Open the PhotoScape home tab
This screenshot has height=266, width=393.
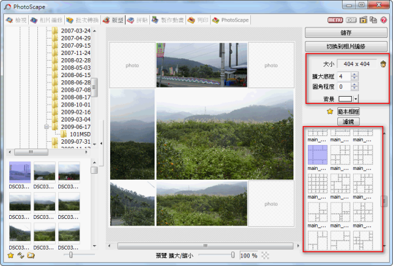point(231,20)
